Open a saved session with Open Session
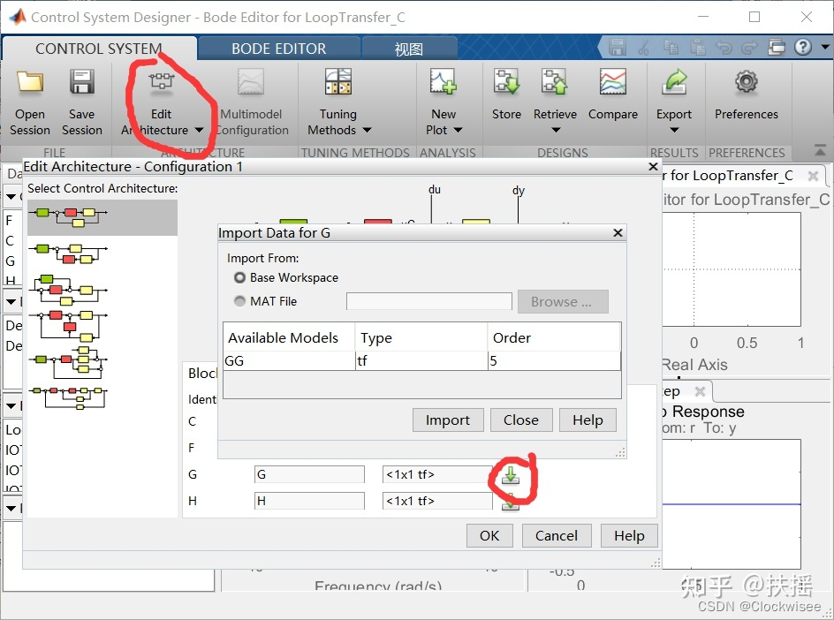 tap(30, 102)
